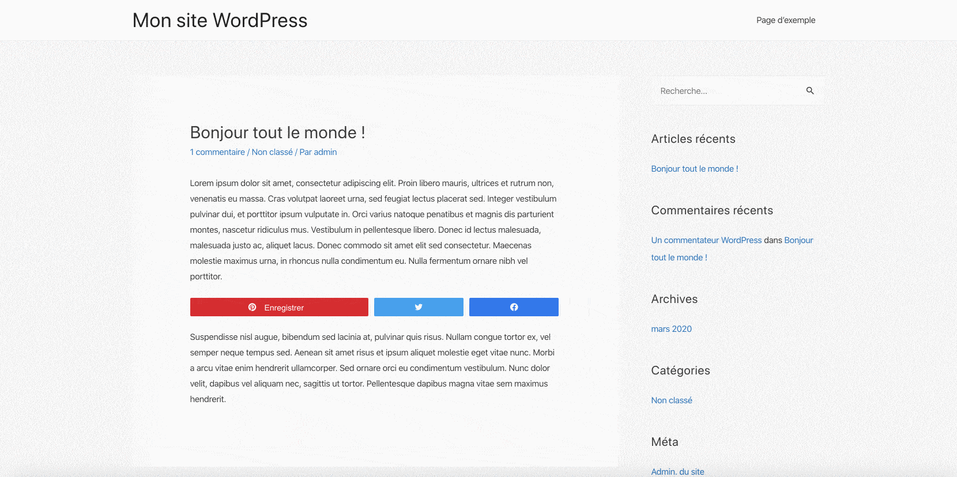This screenshot has width=957, height=477.
Task: Open the Non classé link under post title
Action: click(x=272, y=152)
